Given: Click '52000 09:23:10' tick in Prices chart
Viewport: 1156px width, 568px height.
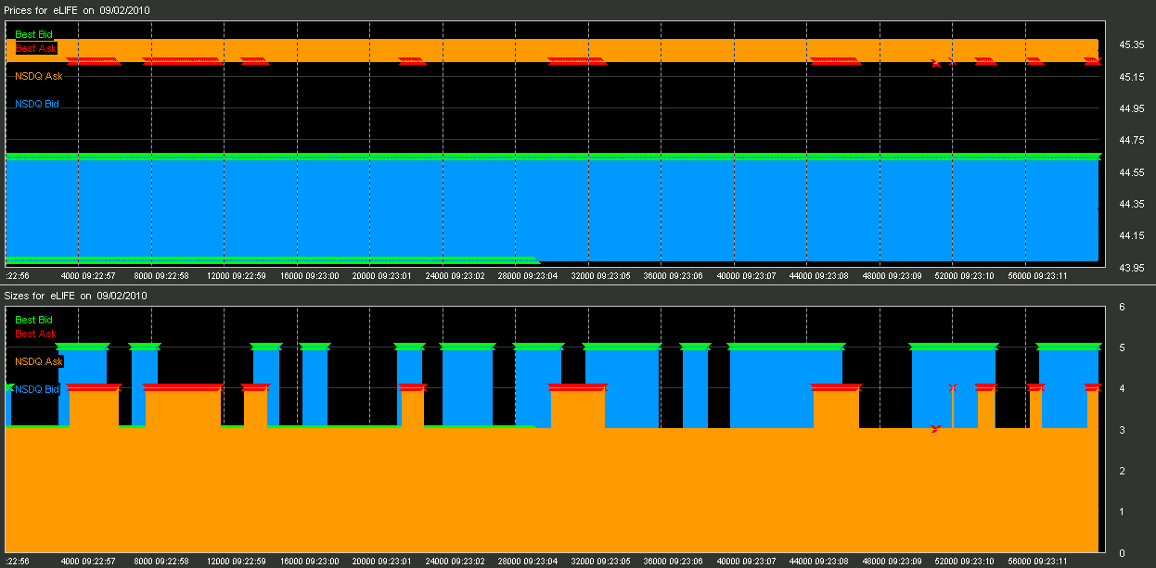Looking at the screenshot, I should coord(965,276).
